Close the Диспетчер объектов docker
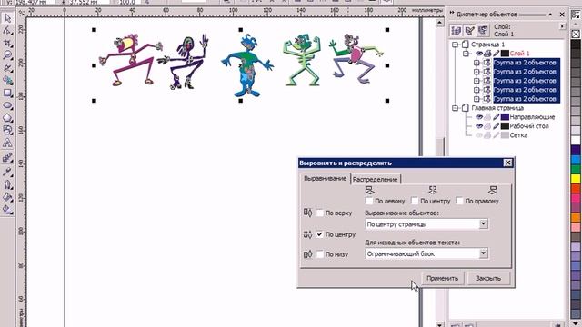 click(562, 15)
